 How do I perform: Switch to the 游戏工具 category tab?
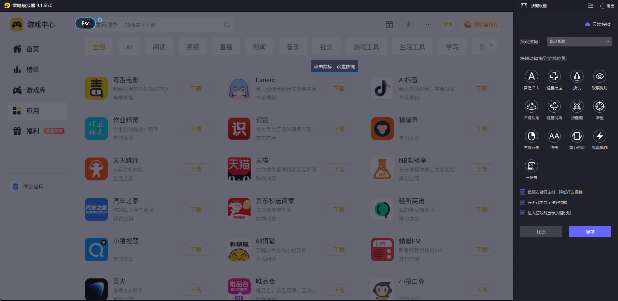point(366,47)
